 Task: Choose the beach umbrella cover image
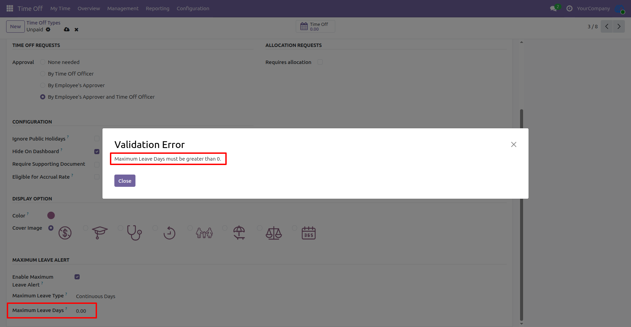[239, 233]
